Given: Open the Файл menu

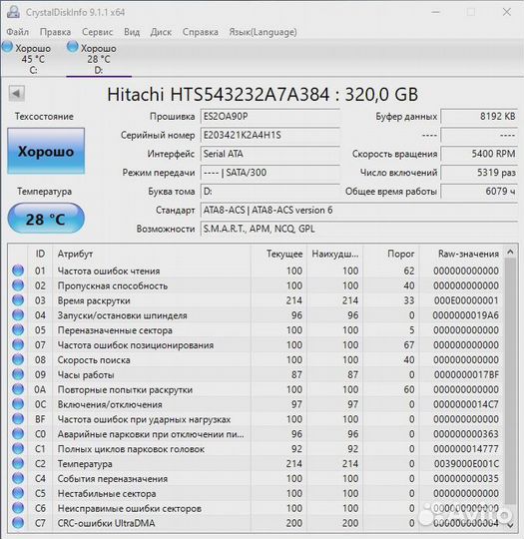Looking at the screenshot, I should (x=18, y=32).
